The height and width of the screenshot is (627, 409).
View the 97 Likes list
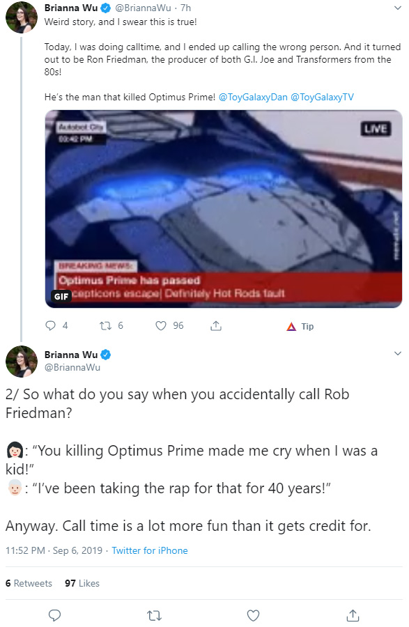pos(82,583)
